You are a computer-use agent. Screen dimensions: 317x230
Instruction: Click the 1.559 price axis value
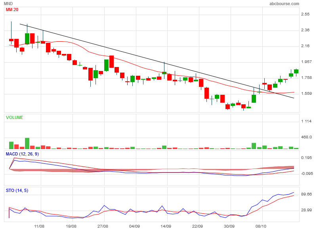coord(306,94)
